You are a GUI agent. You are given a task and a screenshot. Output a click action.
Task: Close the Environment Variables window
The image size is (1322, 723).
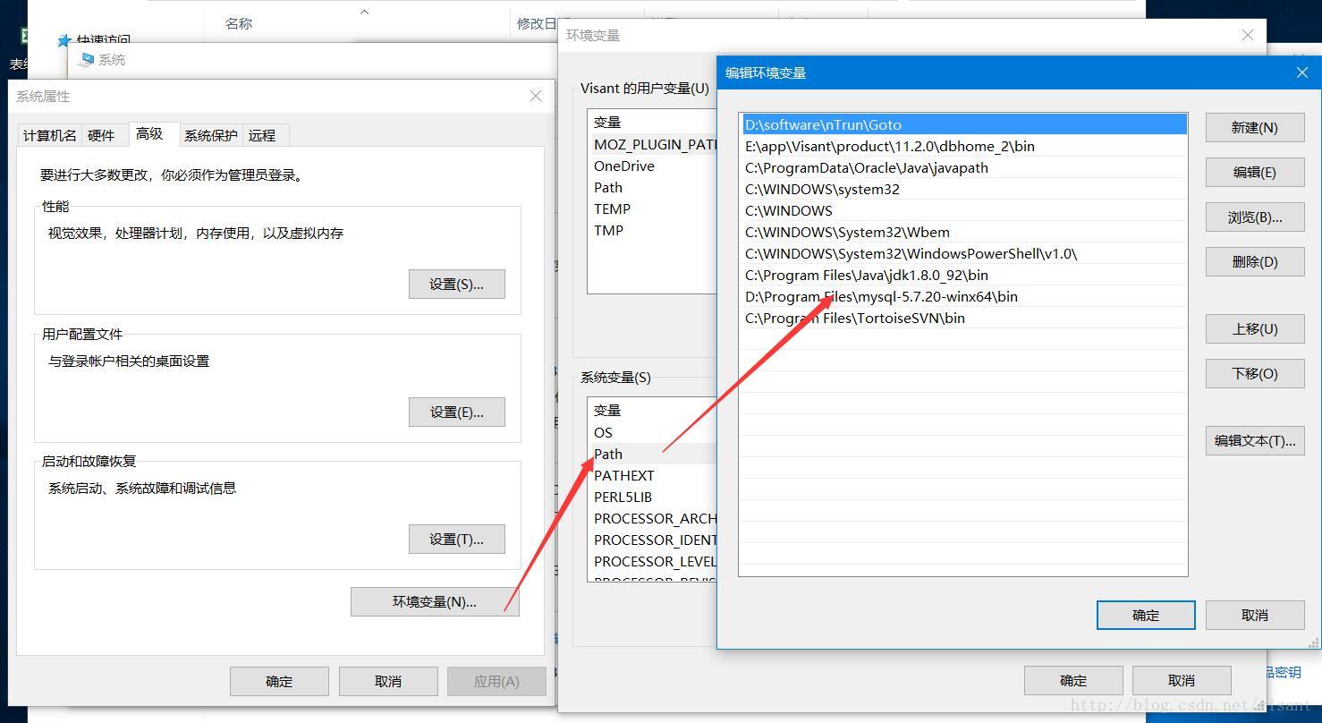coord(1248,35)
